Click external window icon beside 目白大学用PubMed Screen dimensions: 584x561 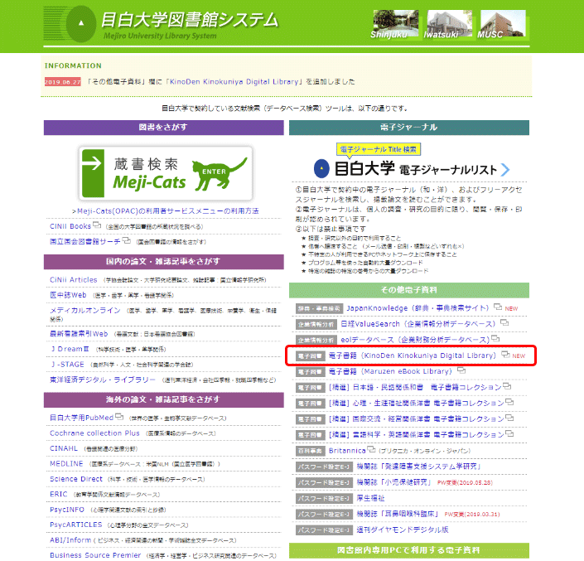point(119,416)
